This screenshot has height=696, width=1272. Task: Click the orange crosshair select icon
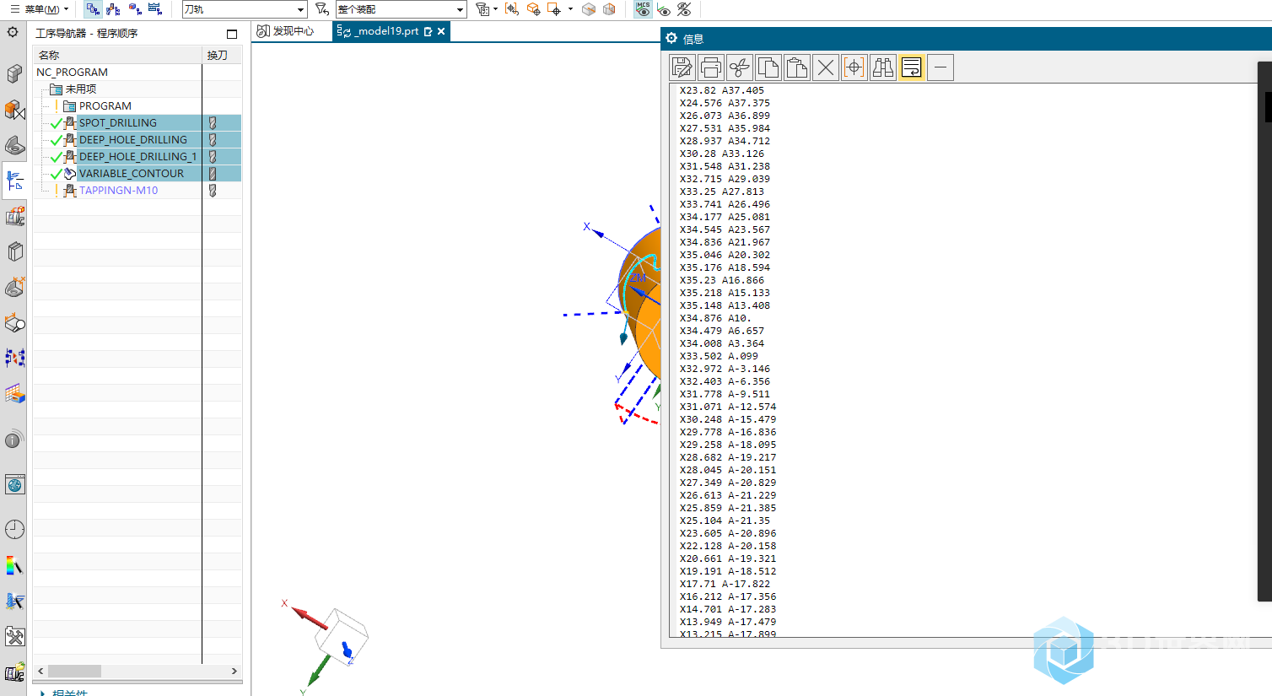854,67
